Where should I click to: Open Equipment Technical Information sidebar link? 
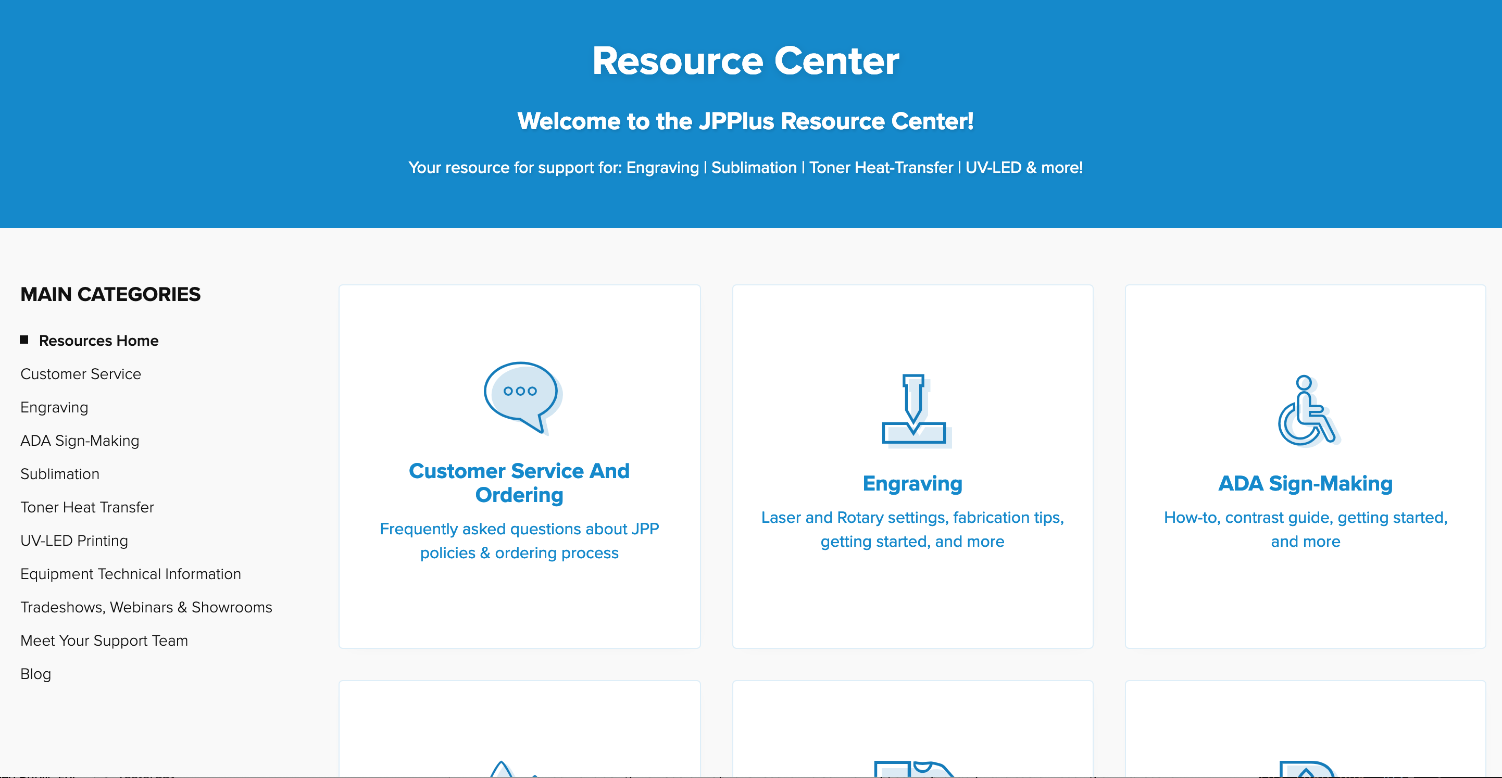[131, 573]
